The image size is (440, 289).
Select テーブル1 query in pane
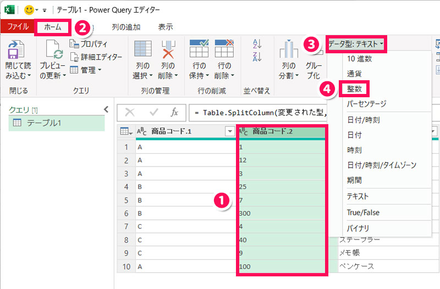tap(57, 123)
